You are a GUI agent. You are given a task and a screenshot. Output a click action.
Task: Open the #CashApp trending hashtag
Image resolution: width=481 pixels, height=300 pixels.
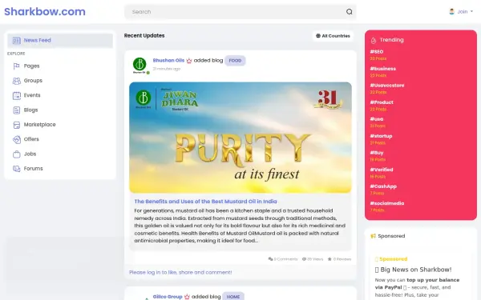(383, 186)
